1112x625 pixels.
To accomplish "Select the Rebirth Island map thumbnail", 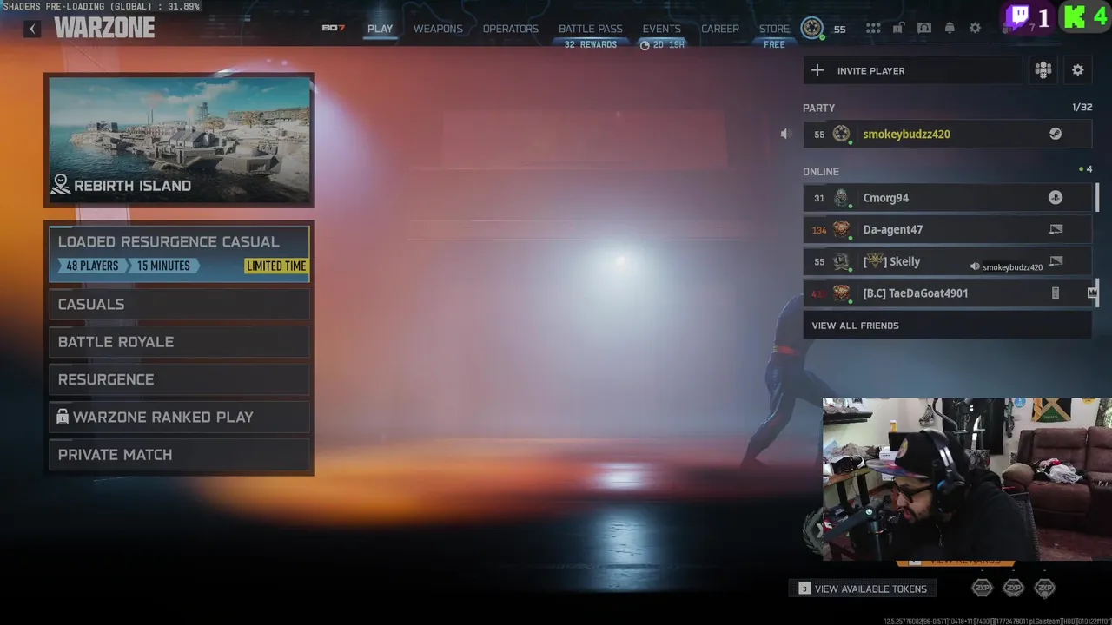I will [180, 140].
